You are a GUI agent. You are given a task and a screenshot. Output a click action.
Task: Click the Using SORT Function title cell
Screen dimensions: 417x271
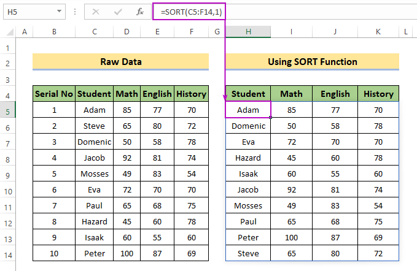[312, 62]
